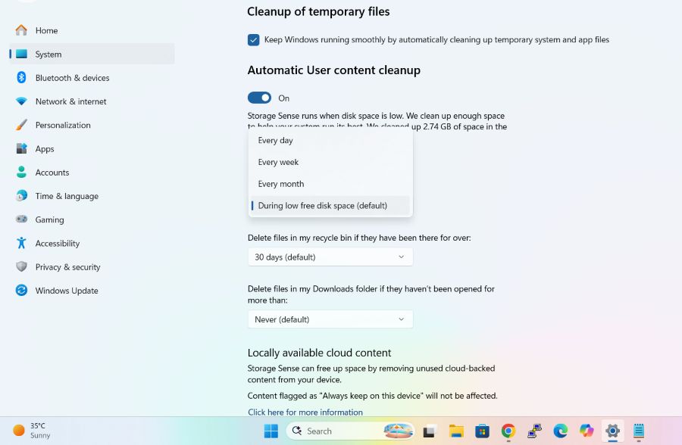Launch Microsoft Edge from the taskbar

point(560,431)
